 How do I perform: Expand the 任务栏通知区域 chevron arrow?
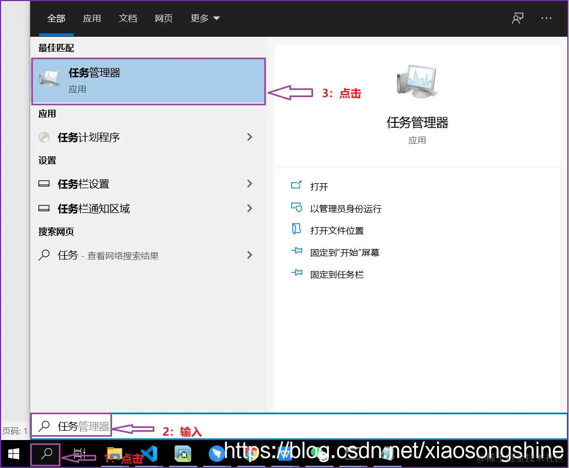[250, 208]
